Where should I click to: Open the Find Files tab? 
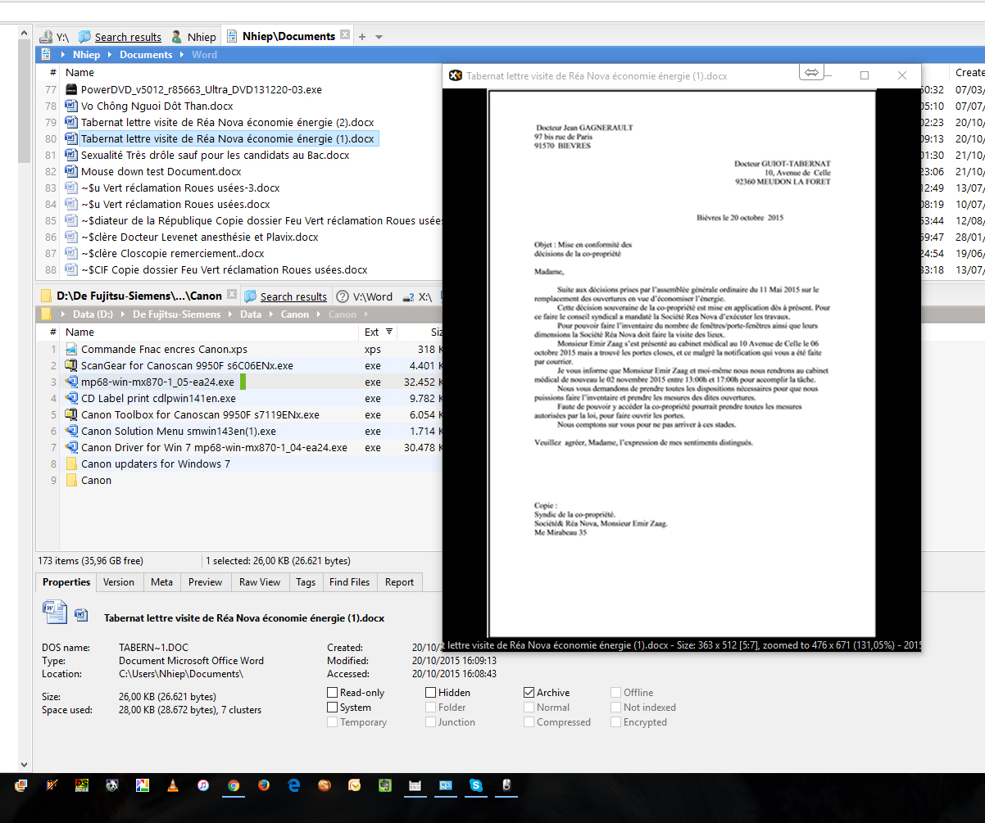[x=349, y=582]
